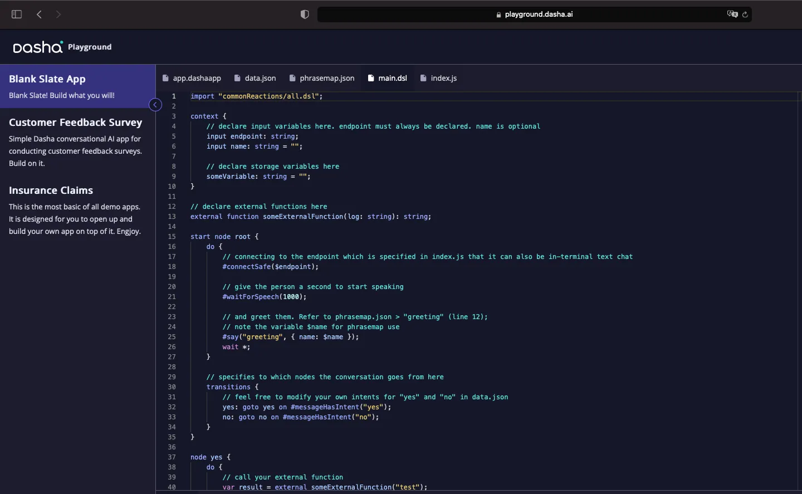This screenshot has height=494, width=802.
Task: Click the "transitions {" line
Action: (x=233, y=387)
